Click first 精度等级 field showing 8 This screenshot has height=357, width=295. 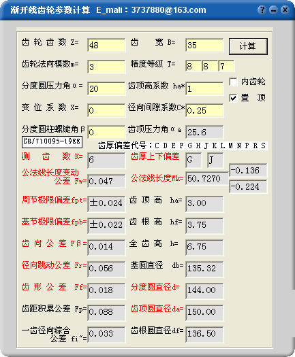193,66
